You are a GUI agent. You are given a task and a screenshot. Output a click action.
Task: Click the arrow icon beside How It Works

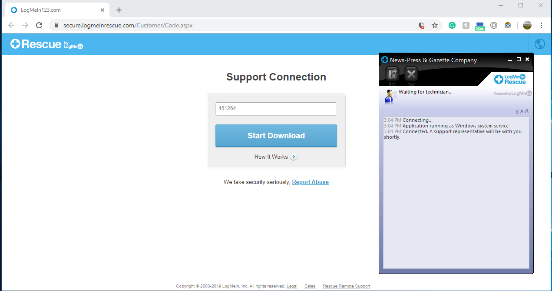tap(294, 157)
